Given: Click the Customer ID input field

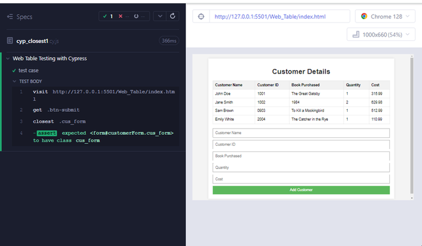Looking at the screenshot, I should pos(301,144).
